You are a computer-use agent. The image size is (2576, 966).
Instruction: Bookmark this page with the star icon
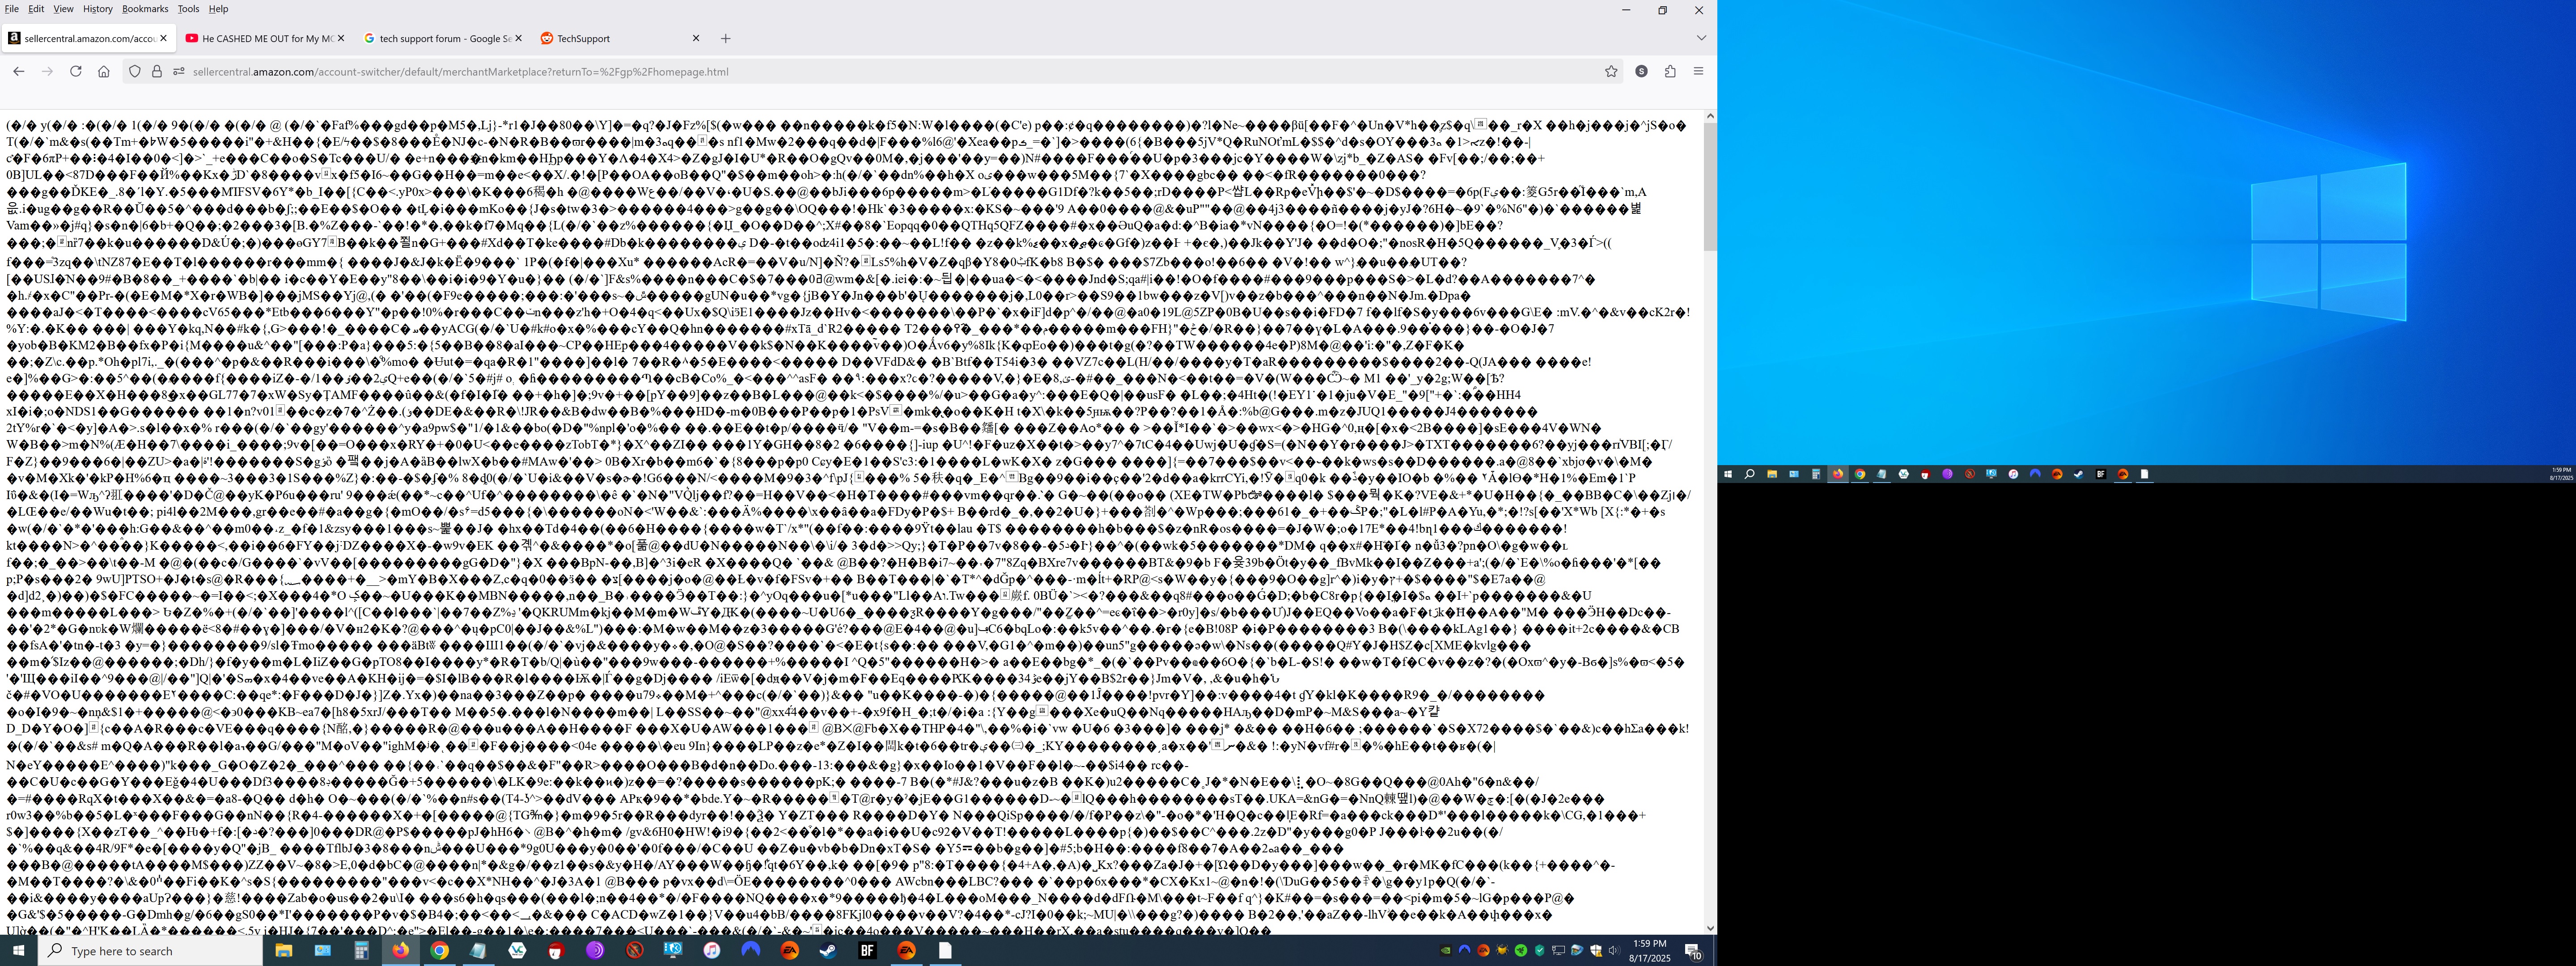pyautogui.click(x=1611, y=71)
